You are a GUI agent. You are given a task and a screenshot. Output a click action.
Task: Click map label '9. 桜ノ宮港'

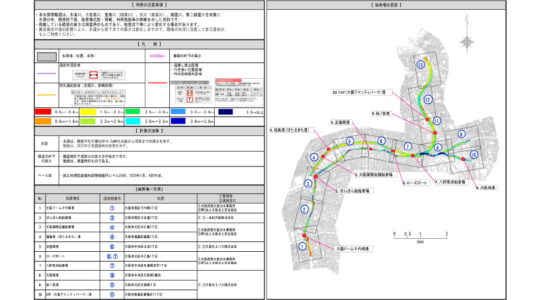coord(381,113)
